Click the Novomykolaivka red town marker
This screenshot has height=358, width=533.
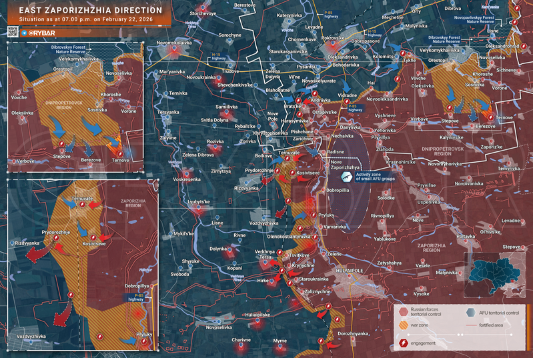coord(175,49)
